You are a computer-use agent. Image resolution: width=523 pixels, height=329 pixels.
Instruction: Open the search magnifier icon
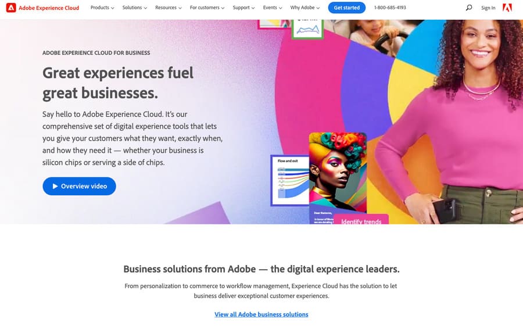coord(469,8)
